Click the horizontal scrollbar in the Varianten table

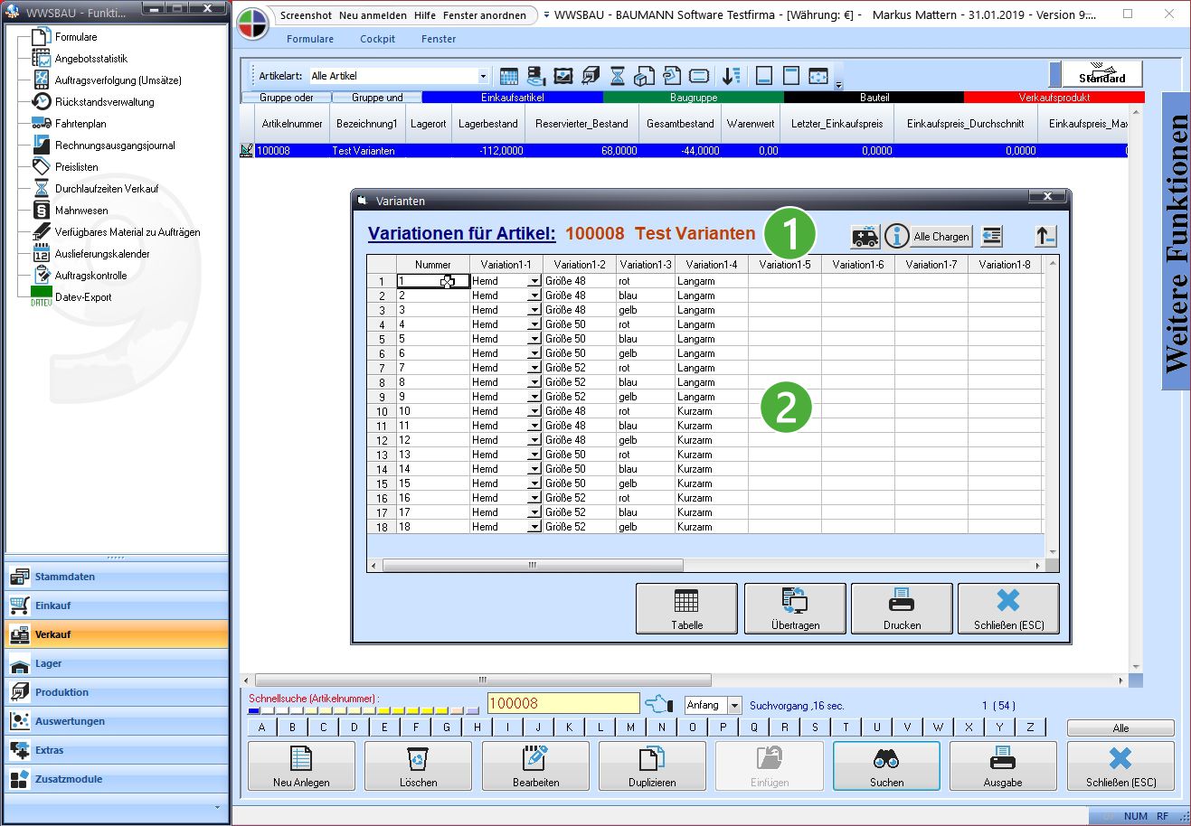[532, 565]
